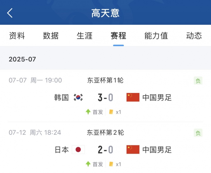
Task: Click the 负 badge for Japan match
Action: click(198, 133)
